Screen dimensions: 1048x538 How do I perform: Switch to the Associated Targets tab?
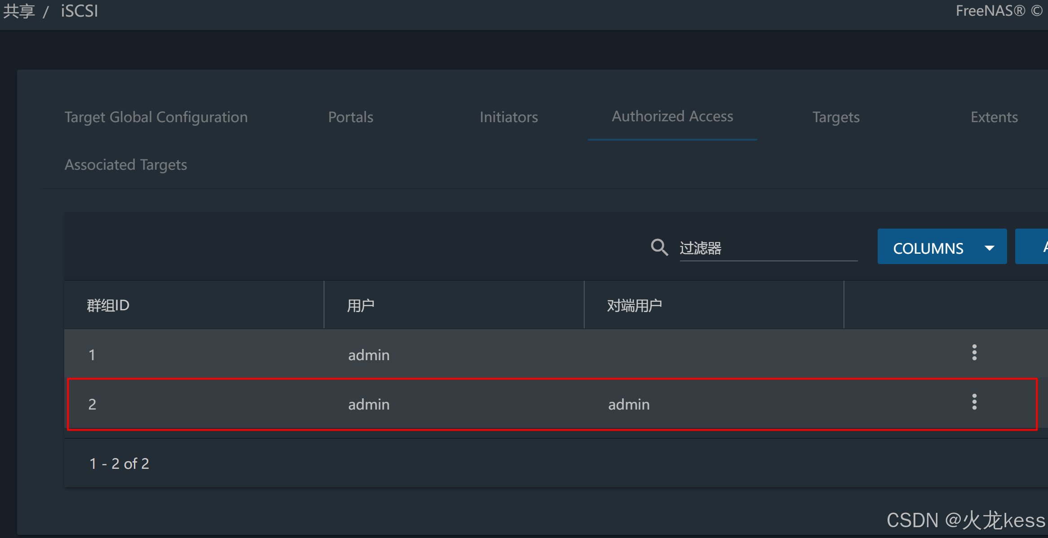click(x=126, y=165)
